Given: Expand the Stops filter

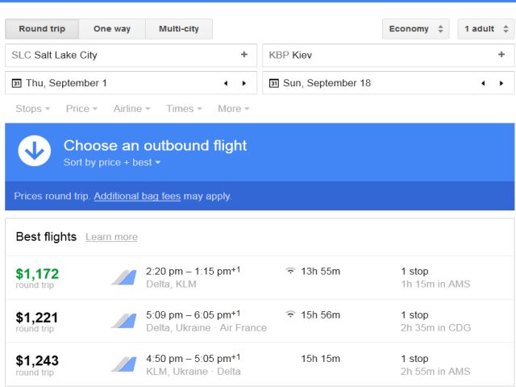Looking at the screenshot, I should click(33, 109).
